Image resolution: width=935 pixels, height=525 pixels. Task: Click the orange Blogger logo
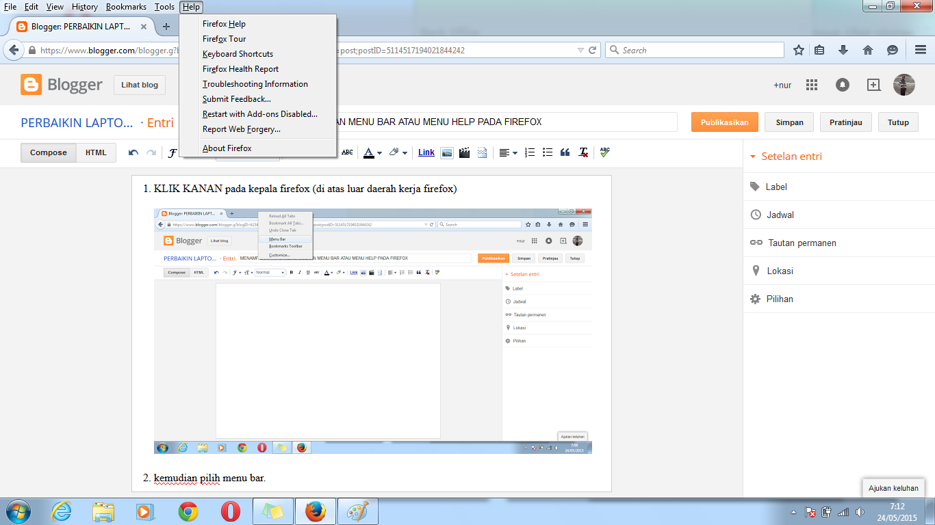31,85
